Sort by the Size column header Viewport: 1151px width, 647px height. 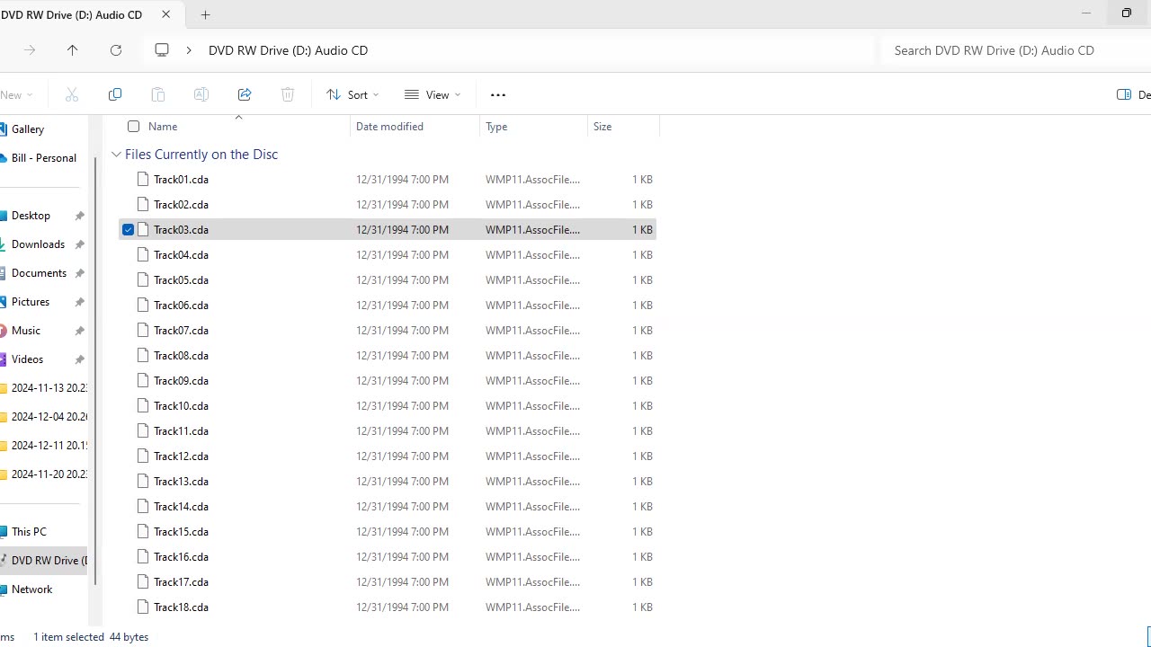click(x=602, y=127)
